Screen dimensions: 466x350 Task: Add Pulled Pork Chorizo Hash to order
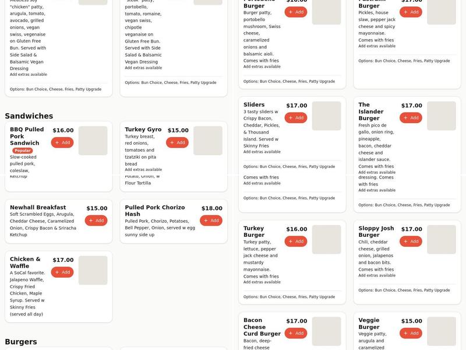[211, 220]
